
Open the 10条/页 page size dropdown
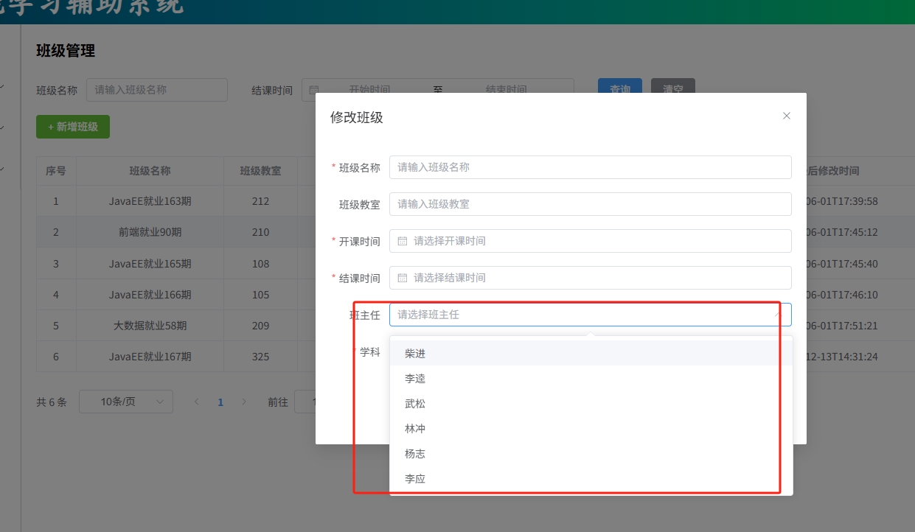click(125, 402)
